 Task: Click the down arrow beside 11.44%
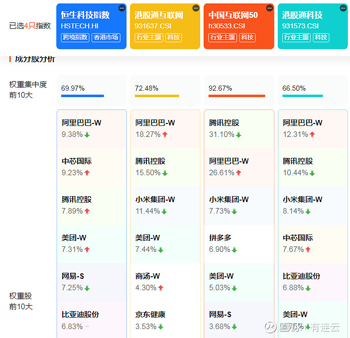click(x=164, y=212)
